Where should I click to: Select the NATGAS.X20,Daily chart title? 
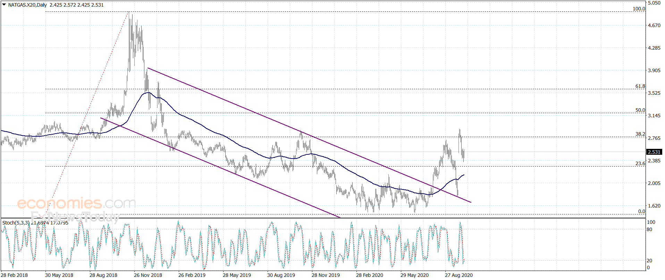coord(27,5)
